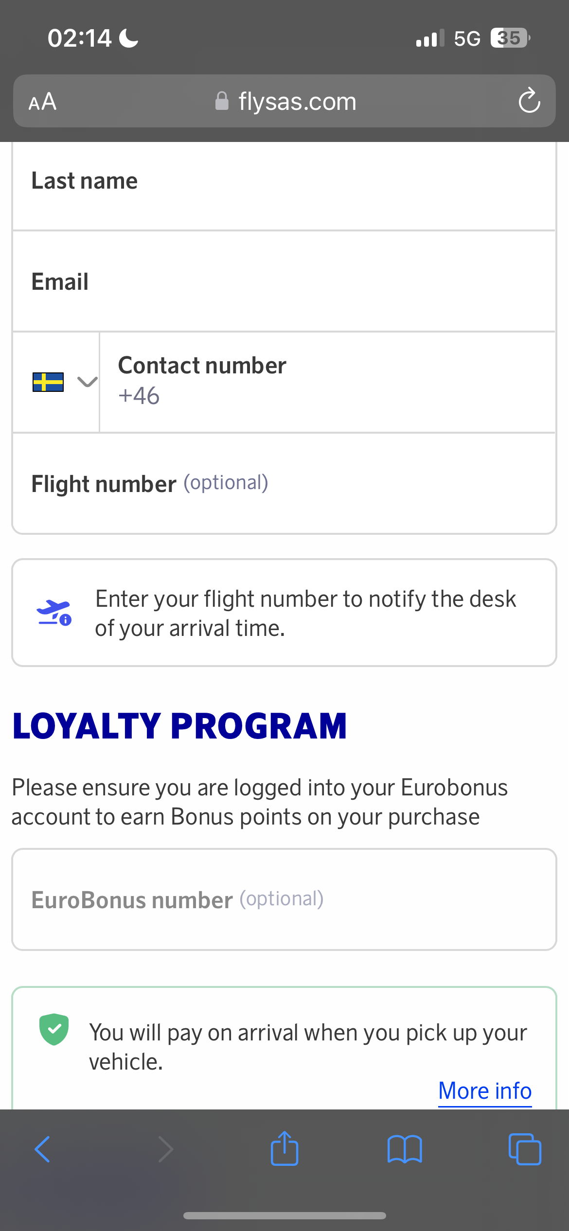569x1231 pixels.
Task: Open the More info link
Action: pyautogui.click(x=485, y=1091)
